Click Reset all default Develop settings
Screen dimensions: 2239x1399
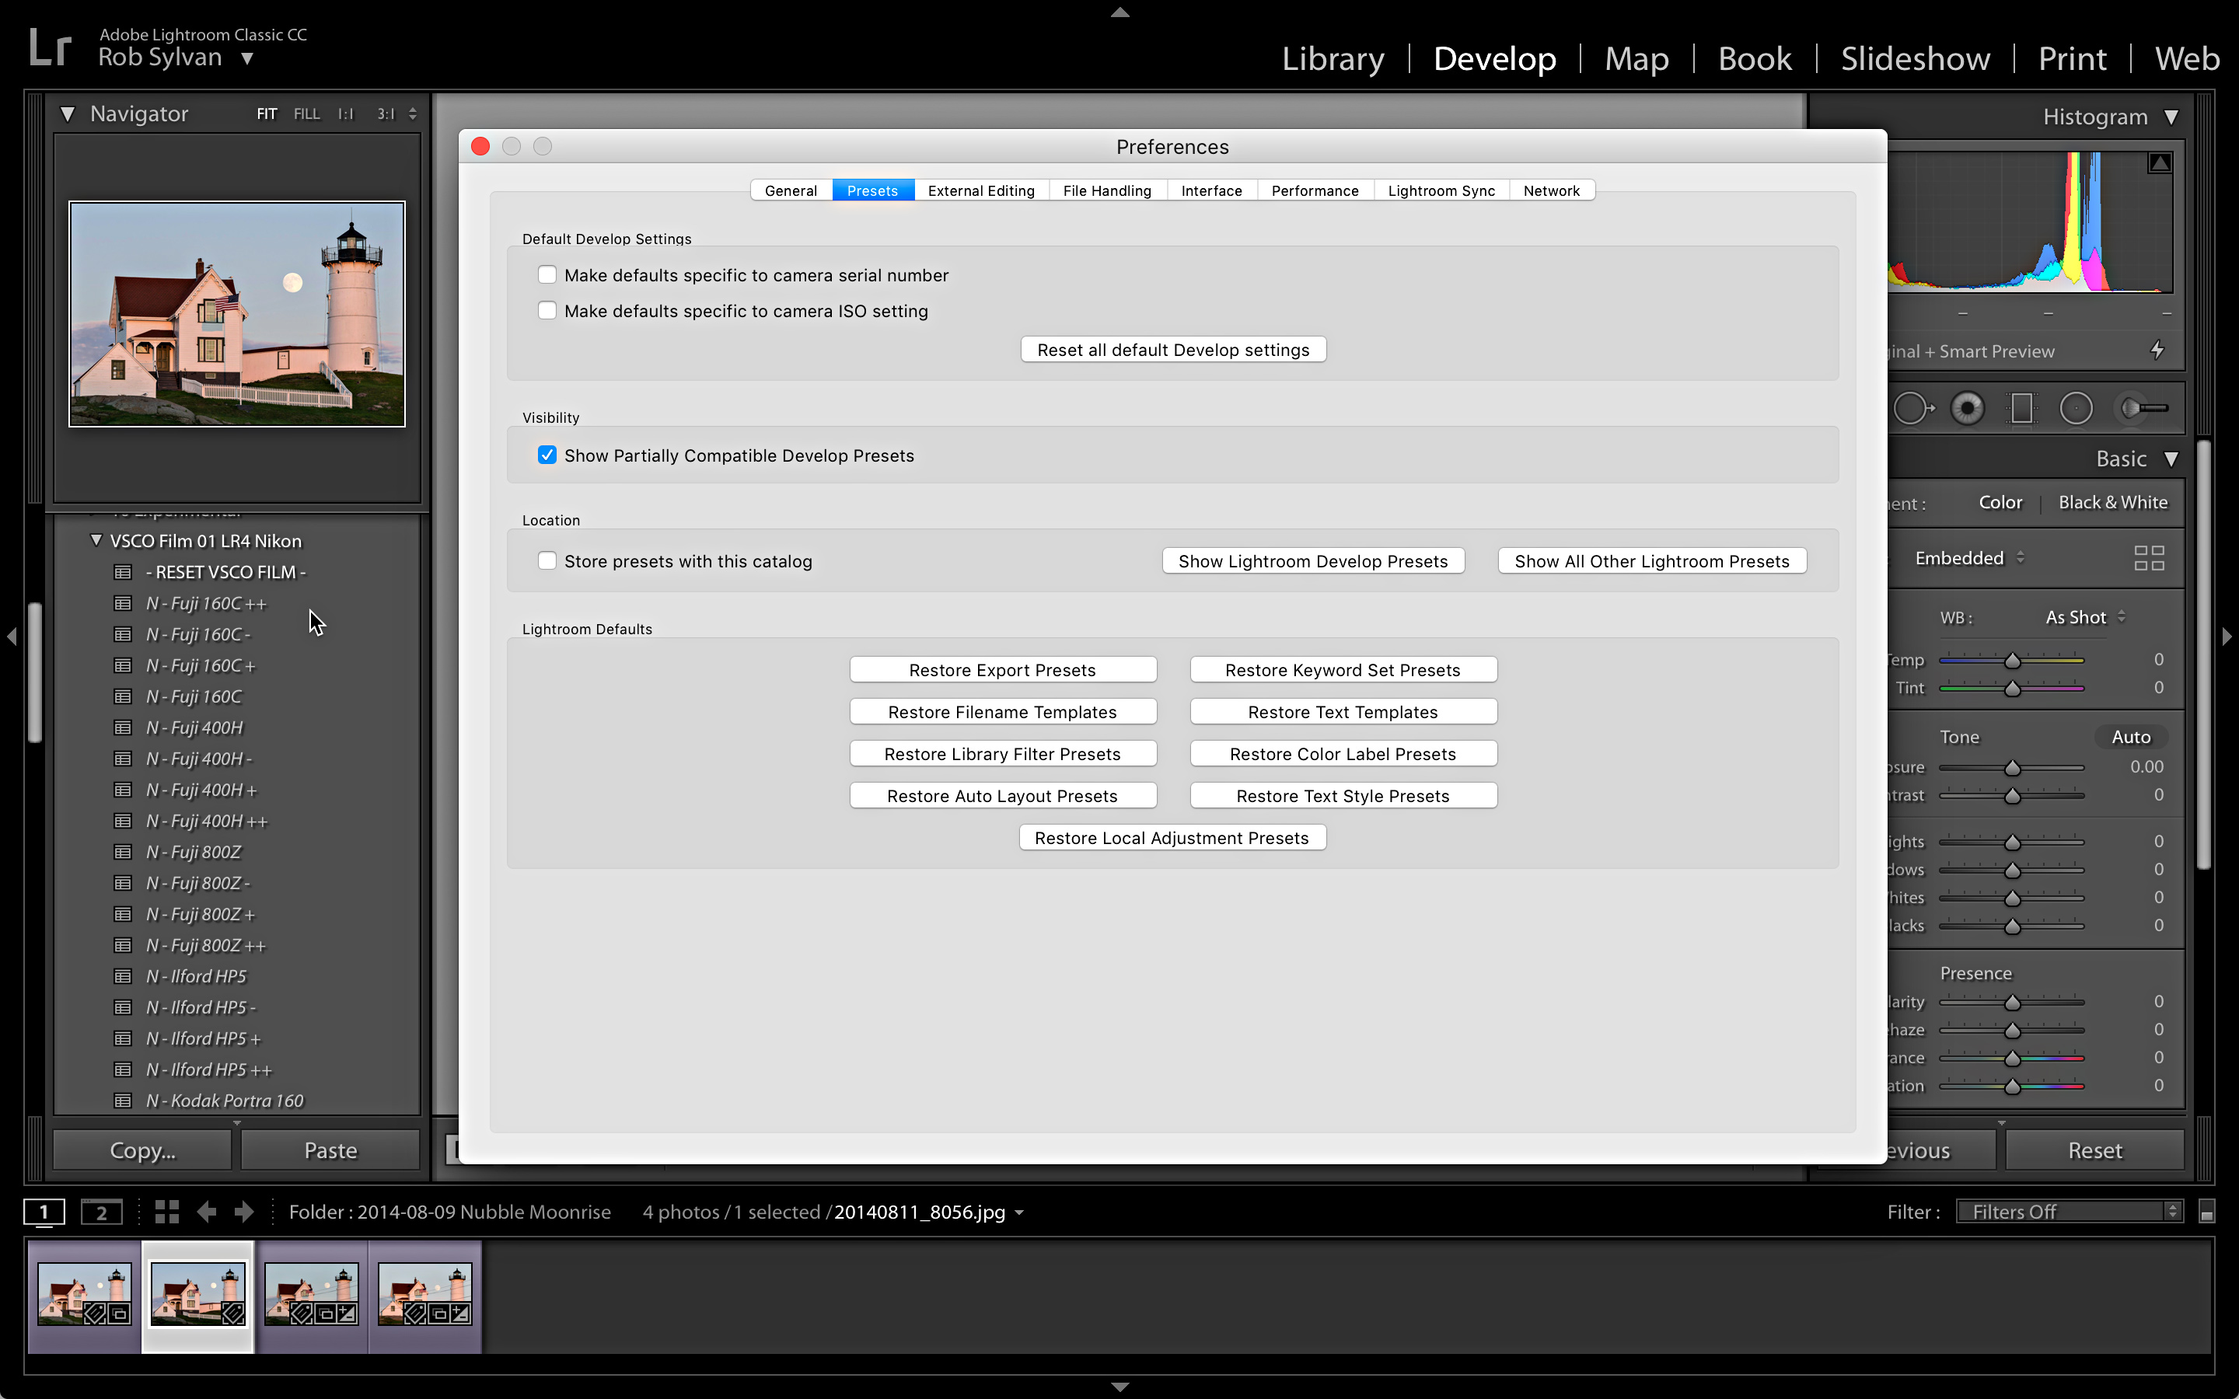(1172, 350)
